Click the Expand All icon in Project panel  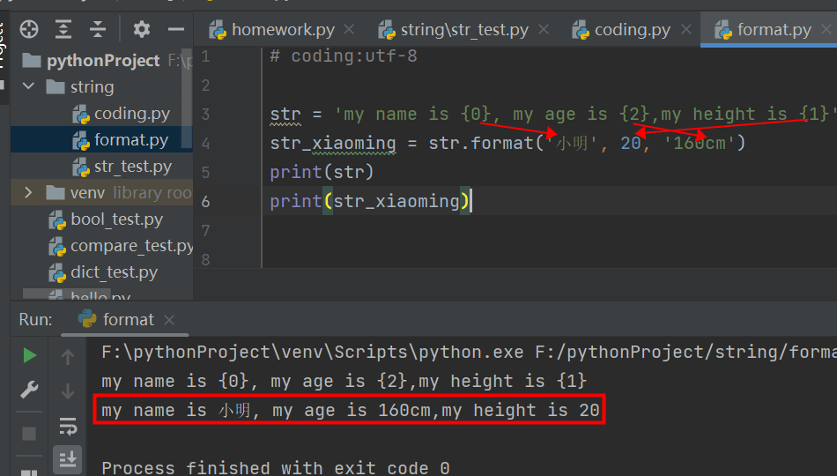click(63, 29)
